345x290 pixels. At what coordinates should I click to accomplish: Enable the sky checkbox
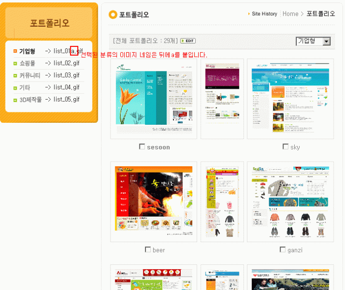tap(285, 146)
